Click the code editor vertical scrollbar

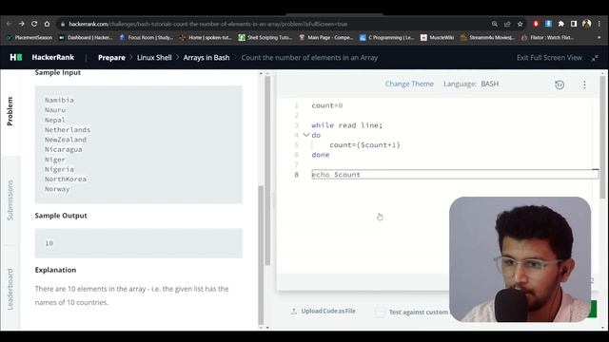pyautogui.click(x=602, y=138)
